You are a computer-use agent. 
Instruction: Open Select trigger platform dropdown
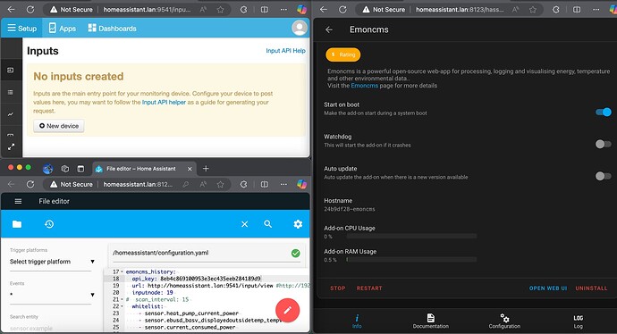pos(52,262)
